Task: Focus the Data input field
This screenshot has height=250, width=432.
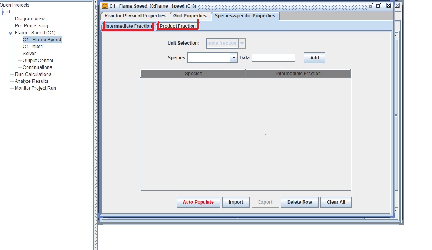Action: pos(273,58)
